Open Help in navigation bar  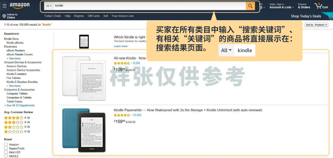(x=68, y=16)
